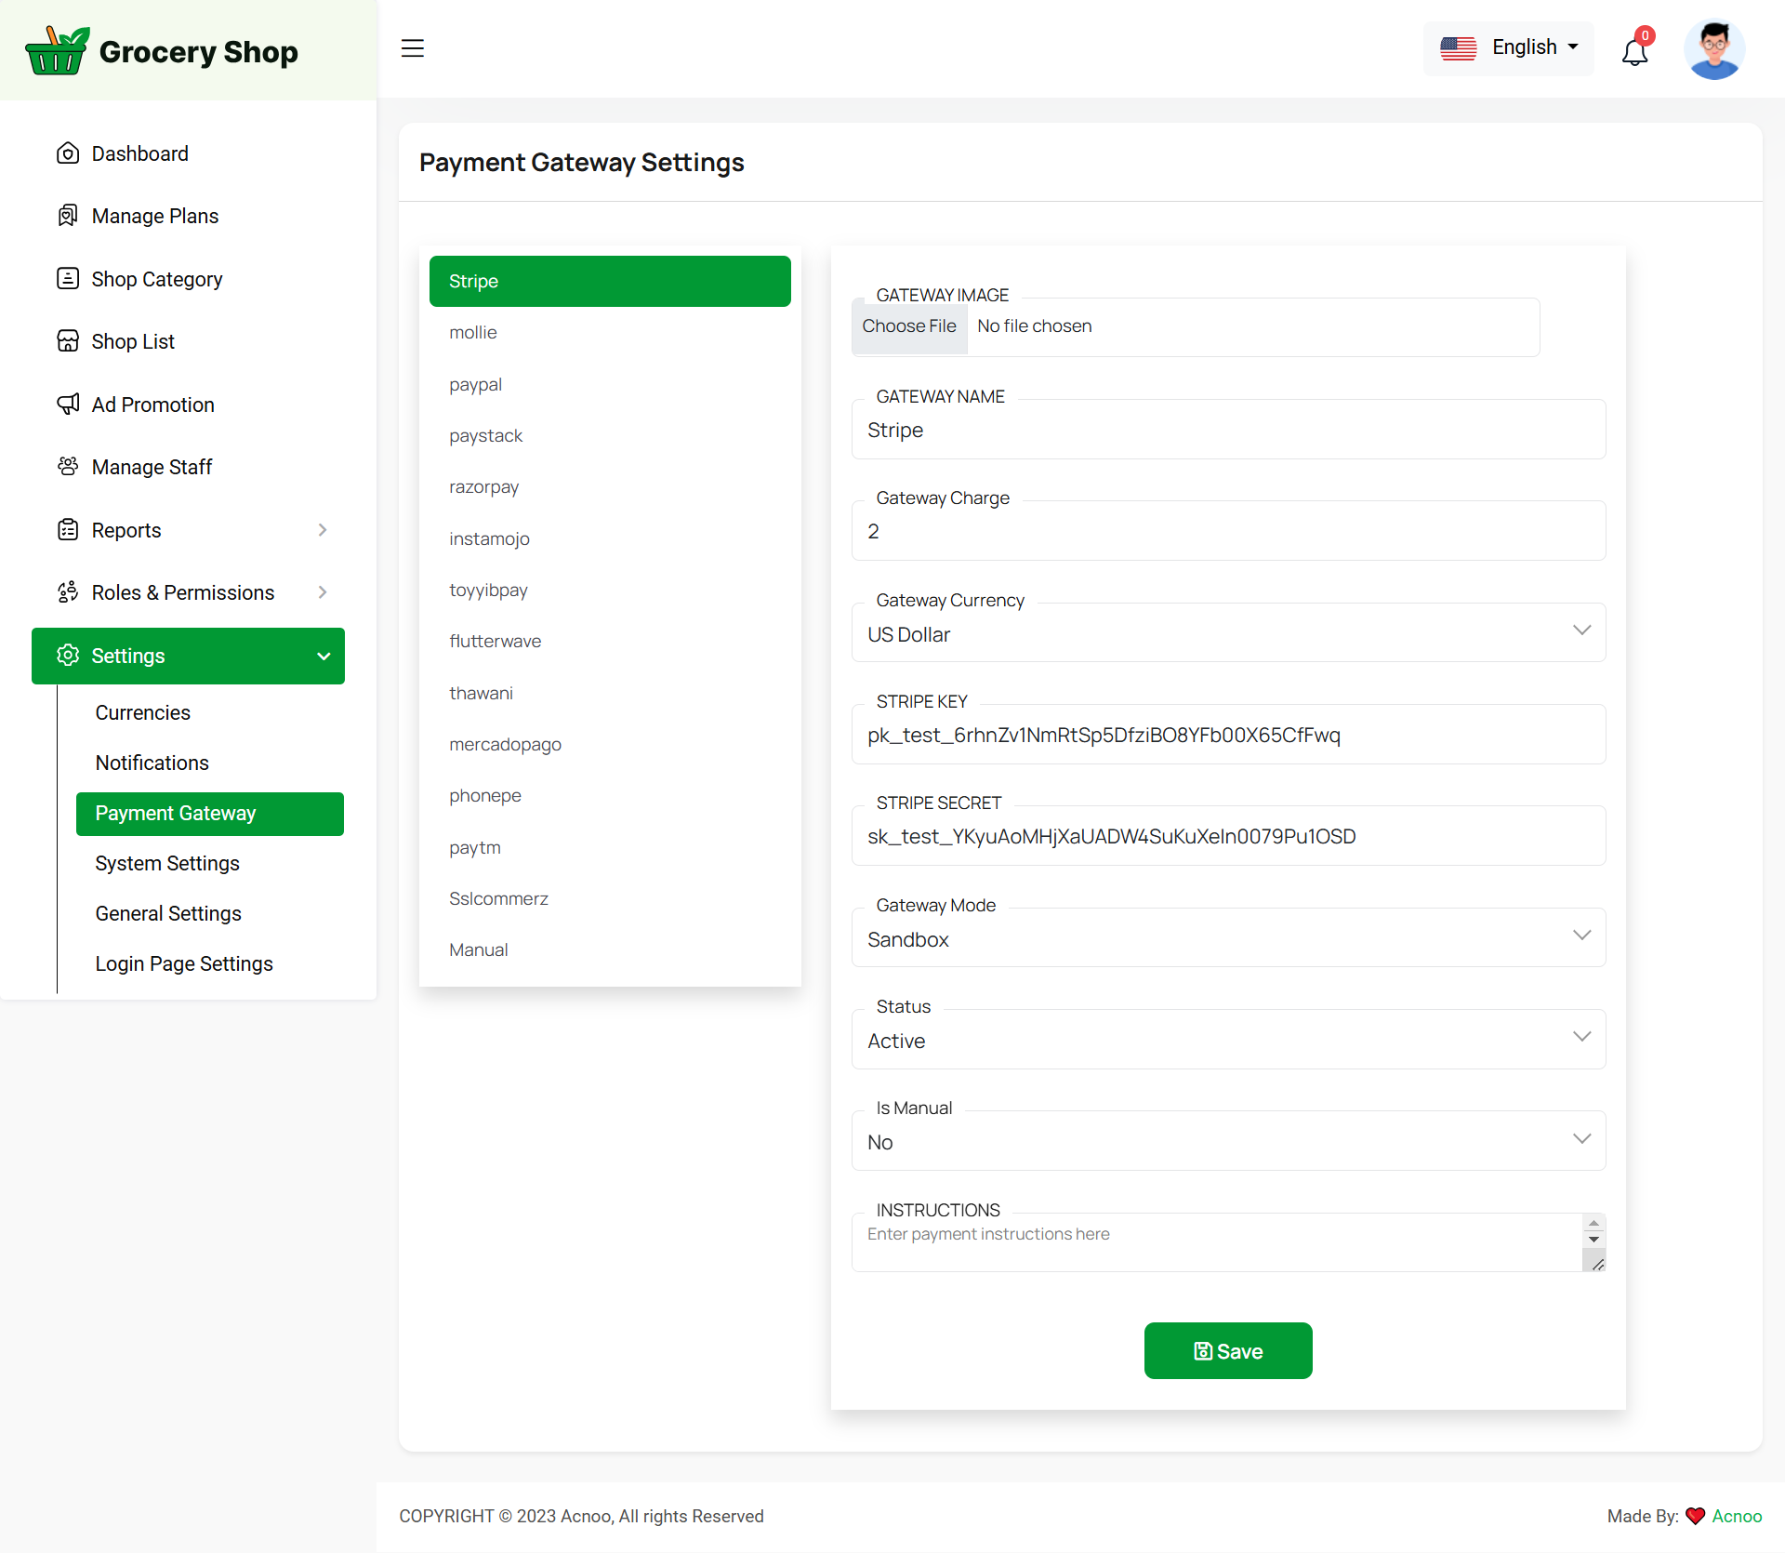
Task: Click the user avatar picture
Action: point(1713,49)
